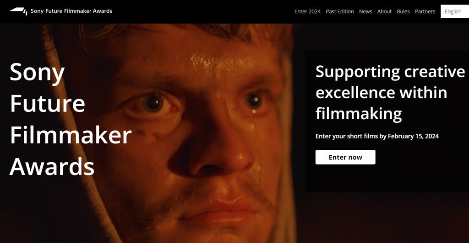Open the News section
This screenshot has width=469, height=243.
pyautogui.click(x=365, y=11)
